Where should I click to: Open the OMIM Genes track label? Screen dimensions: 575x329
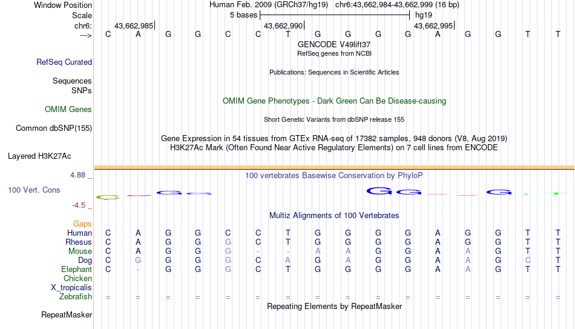click(68, 110)
